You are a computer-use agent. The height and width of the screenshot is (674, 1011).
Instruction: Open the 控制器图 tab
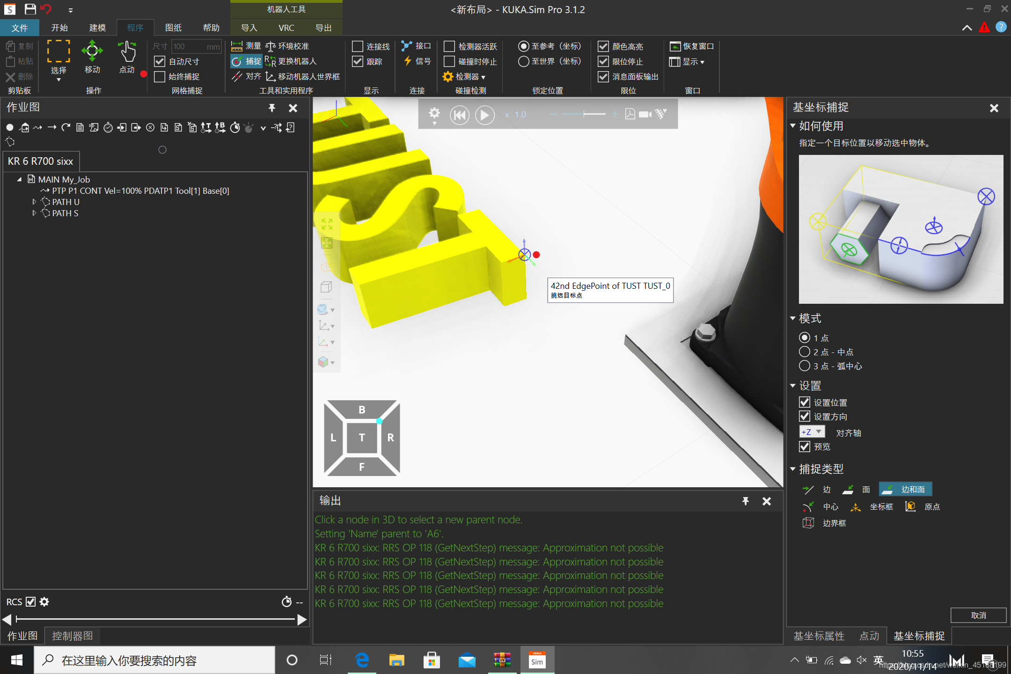(72, 636)
